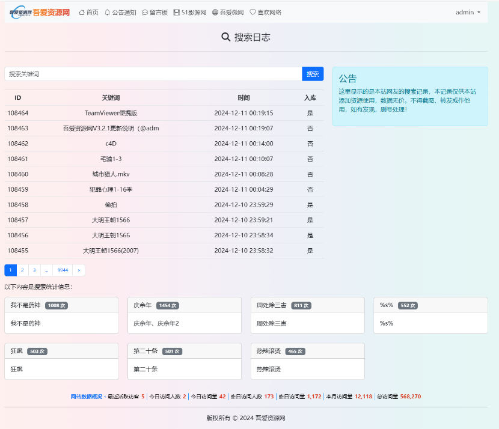
Task: Click the 城市猎人.mkv keyword cell
Action: pyautogui.click(x=111, y=174)
